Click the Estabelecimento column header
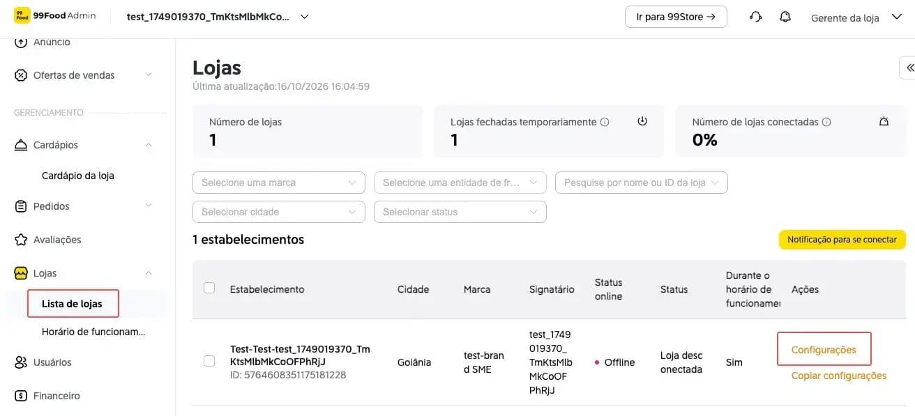 point(267,289)
